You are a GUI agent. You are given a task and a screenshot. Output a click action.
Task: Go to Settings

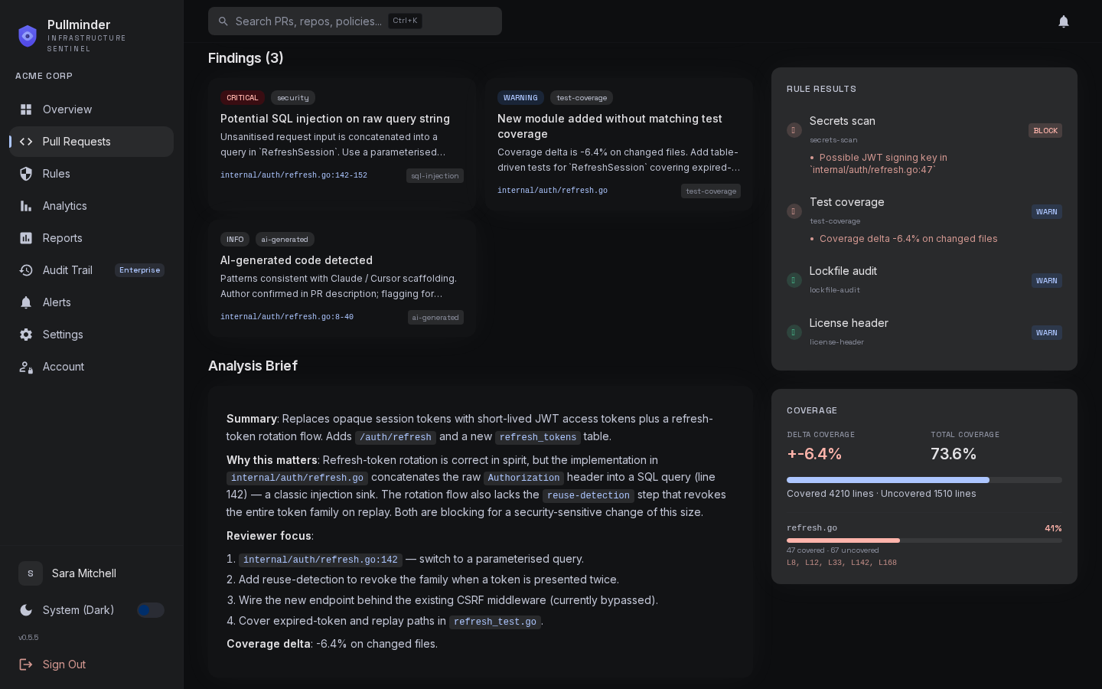(x=92, y=335)
